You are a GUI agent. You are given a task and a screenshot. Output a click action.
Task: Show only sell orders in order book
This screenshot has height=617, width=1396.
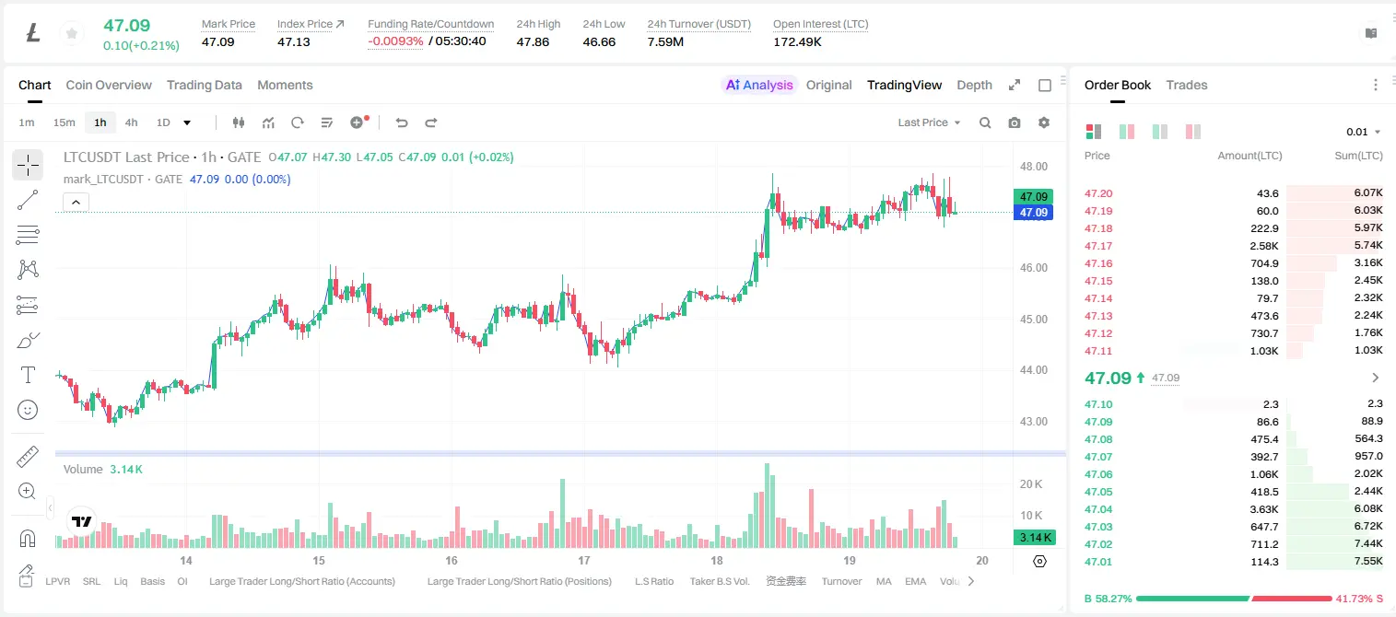(1193, 132)
